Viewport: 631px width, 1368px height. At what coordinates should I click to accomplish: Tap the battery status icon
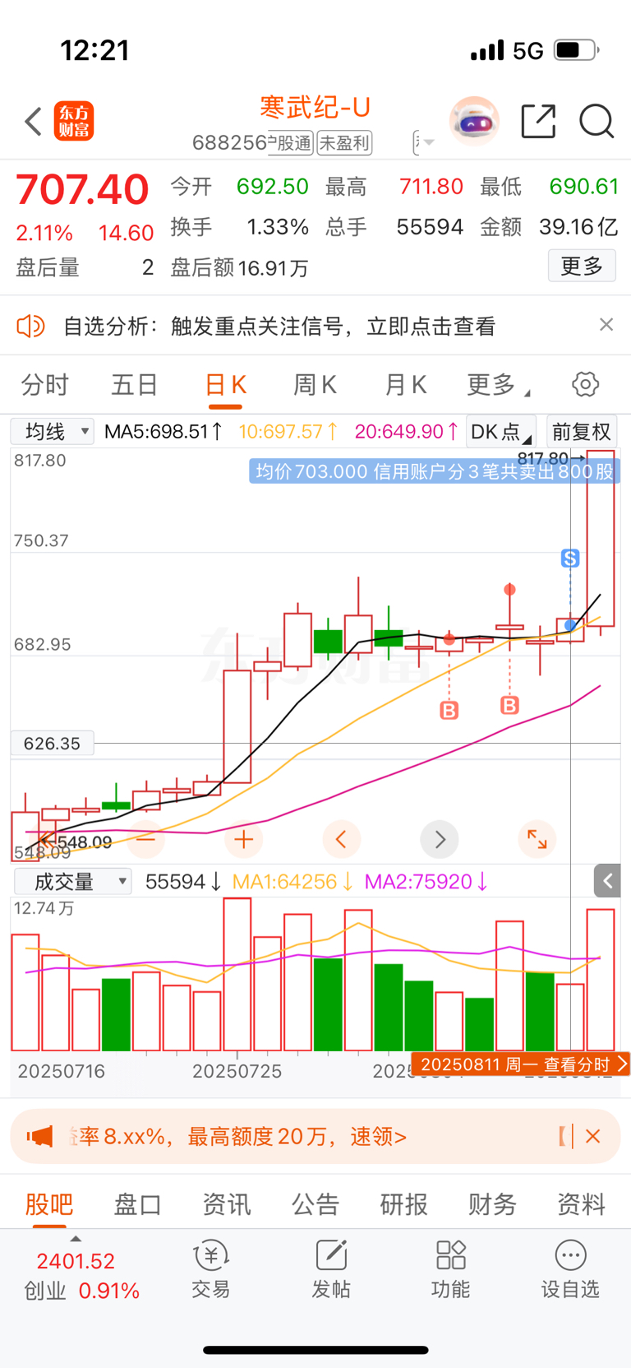click(x=577, y=50)
